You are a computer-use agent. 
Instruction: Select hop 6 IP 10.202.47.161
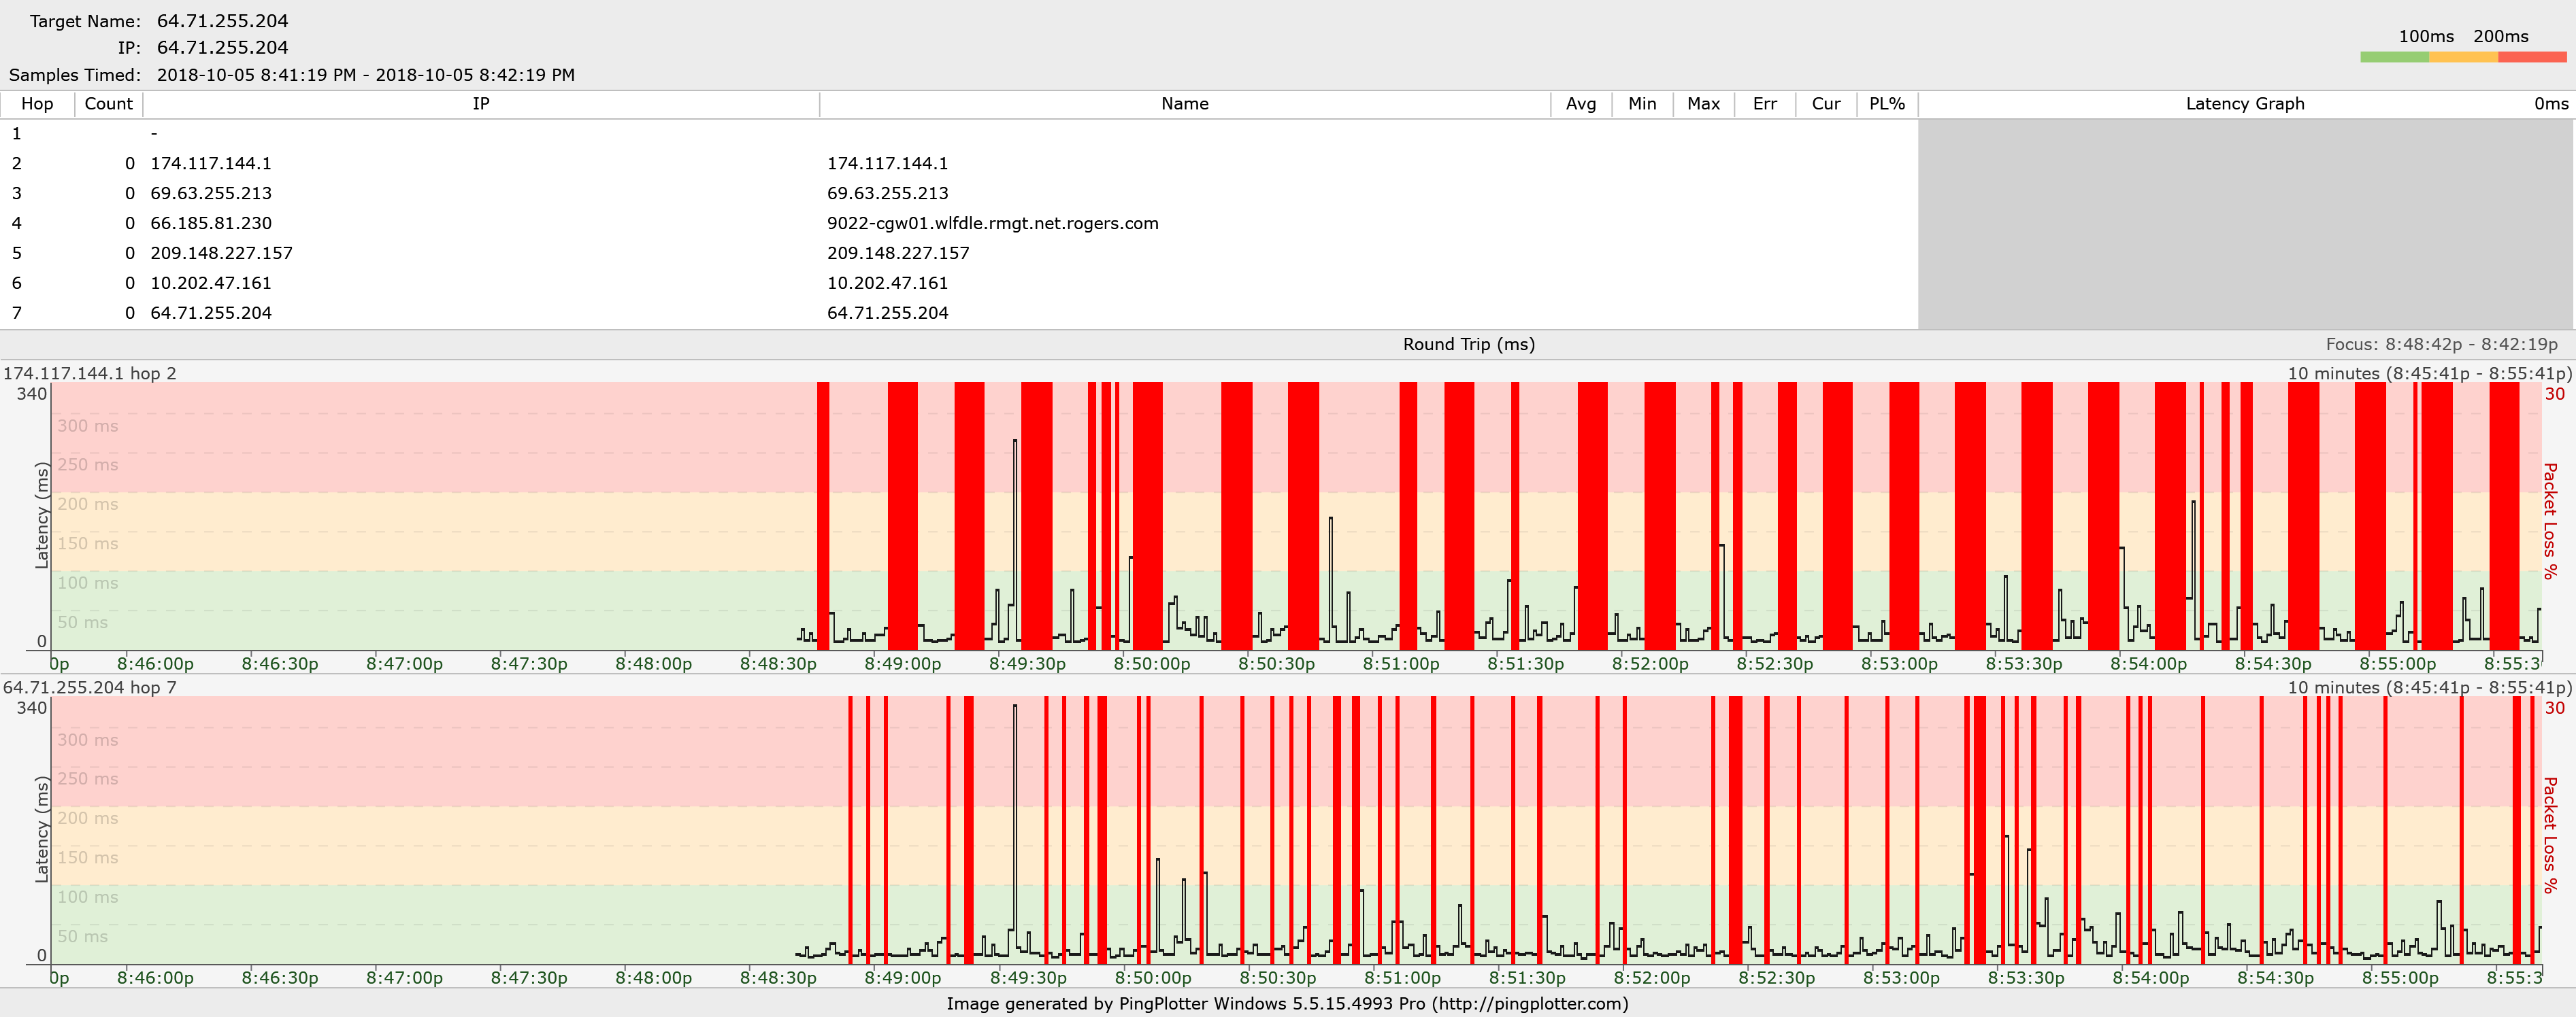pos(211,283)
